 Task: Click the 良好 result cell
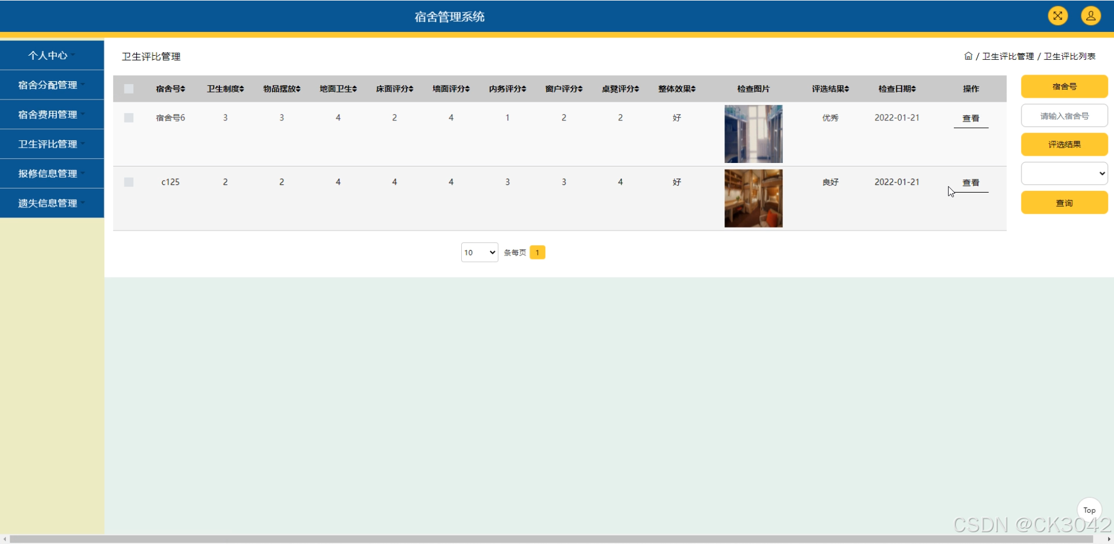[831, 182]
